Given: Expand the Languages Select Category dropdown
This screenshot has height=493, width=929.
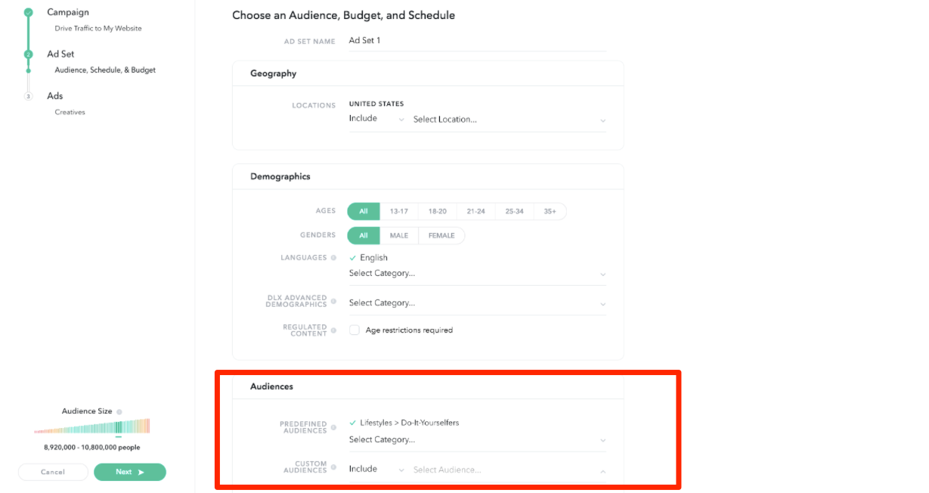Looking at the screenshot, I should (476, 274).
